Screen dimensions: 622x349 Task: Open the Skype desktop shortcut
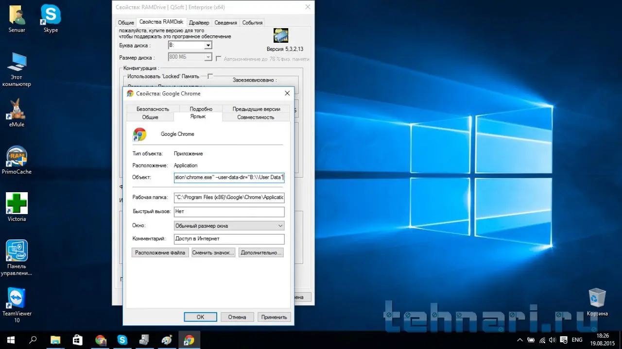(51, 16)
